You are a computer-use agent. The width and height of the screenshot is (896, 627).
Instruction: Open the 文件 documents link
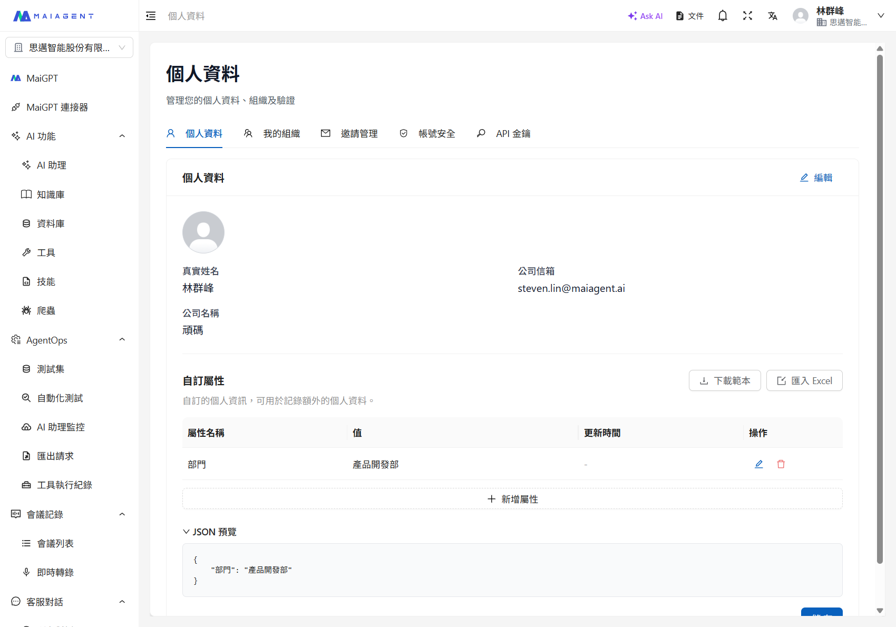689,16
